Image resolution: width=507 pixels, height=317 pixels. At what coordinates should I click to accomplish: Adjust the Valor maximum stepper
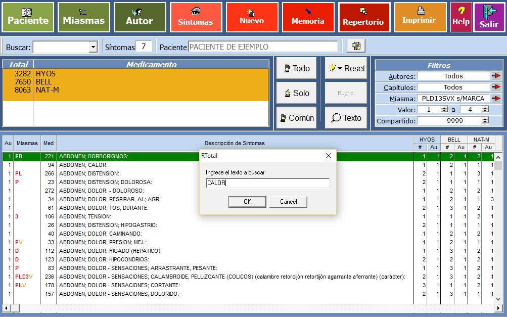[x=484, y=109]
